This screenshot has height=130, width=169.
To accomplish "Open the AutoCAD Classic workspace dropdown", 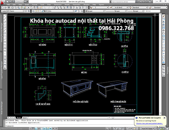I will [13, 11].
